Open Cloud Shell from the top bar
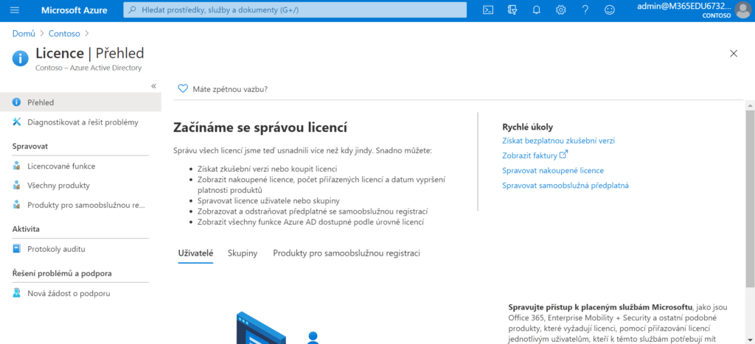 coord(488,10)
